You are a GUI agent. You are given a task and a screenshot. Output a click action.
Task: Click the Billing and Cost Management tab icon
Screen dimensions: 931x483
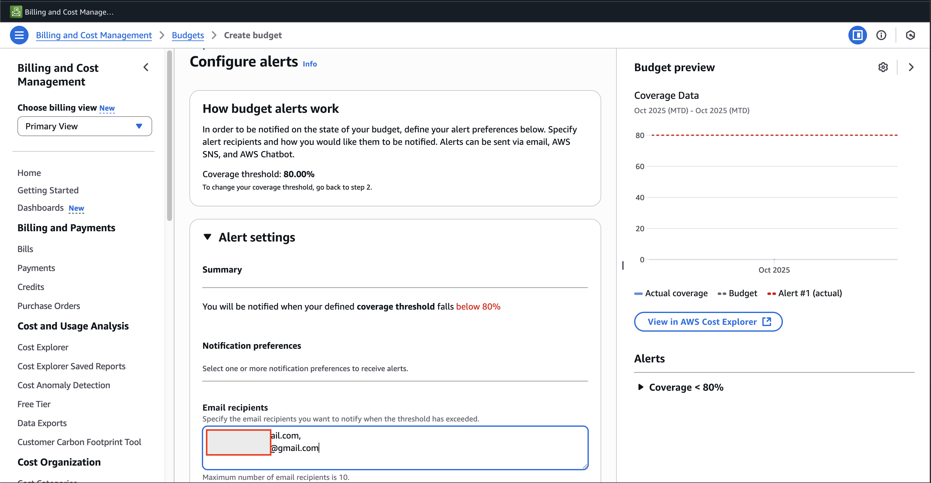coord(16,11)
